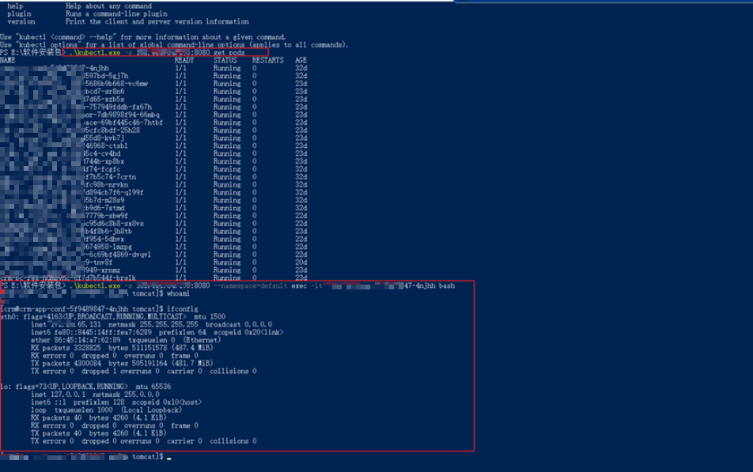Click "get pods" in the first command
The image size is (753, 472).
point(229,53)
